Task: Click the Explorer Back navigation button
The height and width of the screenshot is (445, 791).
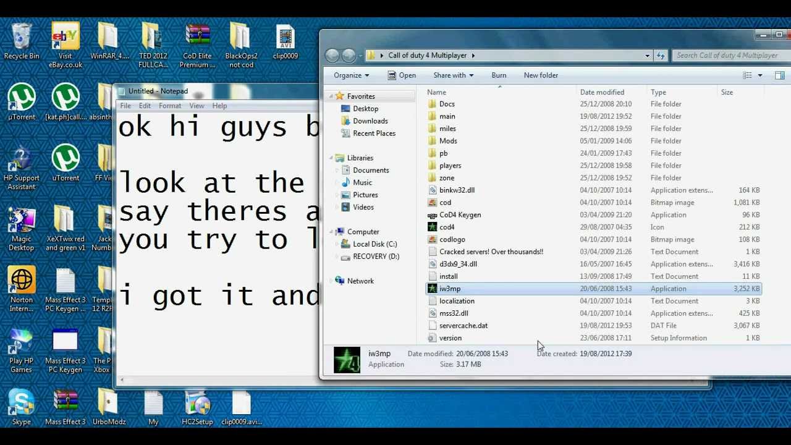Action: tap(332, 56)
